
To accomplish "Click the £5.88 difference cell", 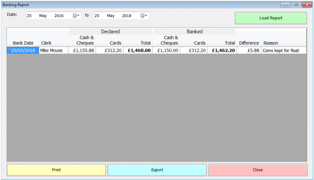I will coord(249,50).
